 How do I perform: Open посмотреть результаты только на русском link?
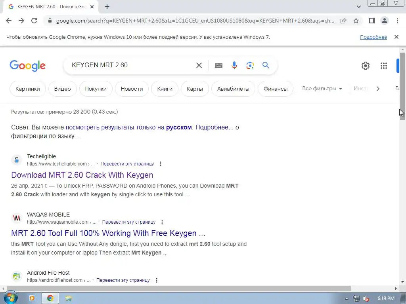[129, 127]
